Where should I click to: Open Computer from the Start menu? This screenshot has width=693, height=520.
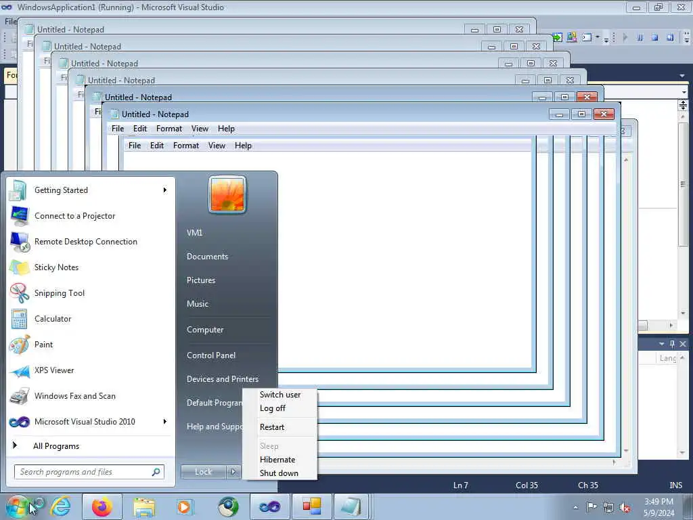pos(204,330)
